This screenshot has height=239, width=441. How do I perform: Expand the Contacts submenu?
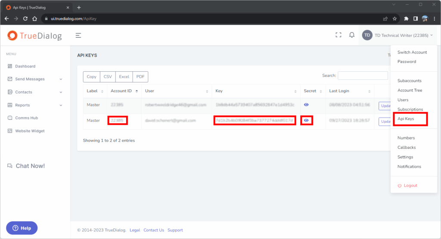tap(61, 92)
